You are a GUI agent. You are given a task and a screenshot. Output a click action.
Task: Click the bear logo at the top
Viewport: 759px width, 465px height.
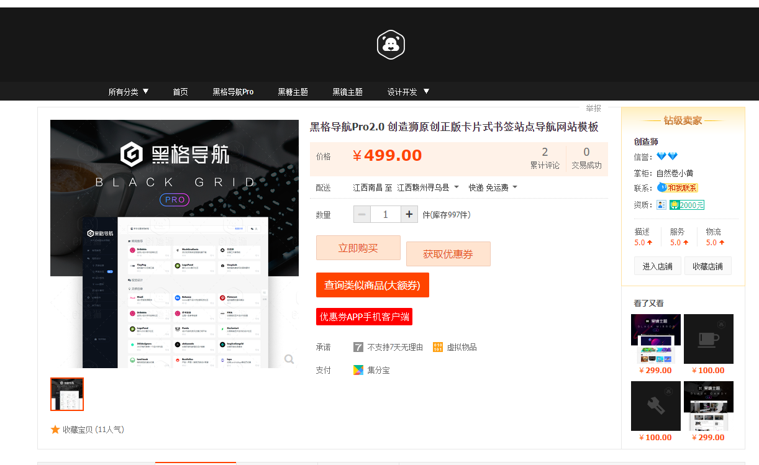click(390, 44)
